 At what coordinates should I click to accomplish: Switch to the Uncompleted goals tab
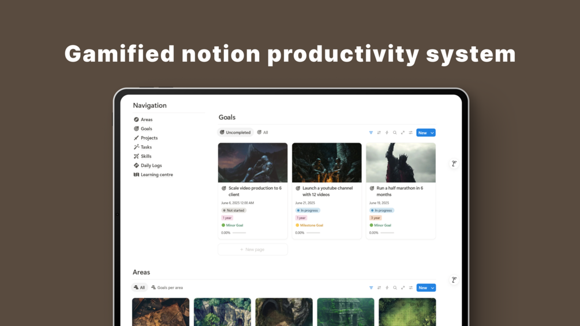(x=235, y=132)
